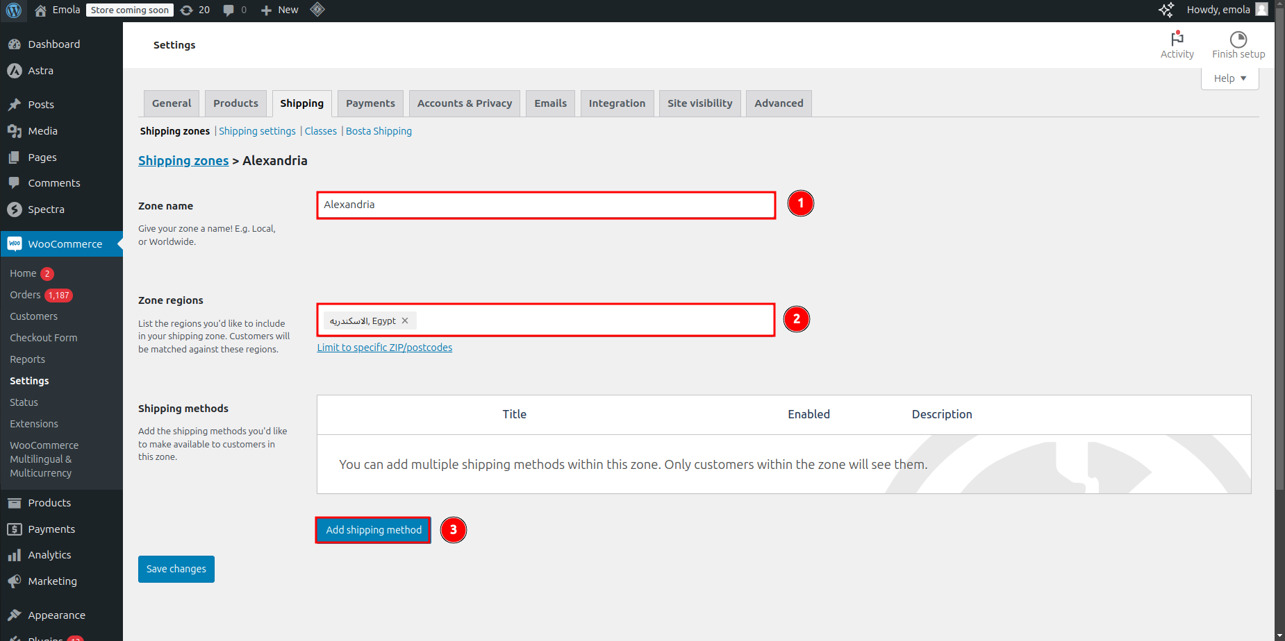
Task: Select the Shipping settings tab
Action: (x=301, y=103)
